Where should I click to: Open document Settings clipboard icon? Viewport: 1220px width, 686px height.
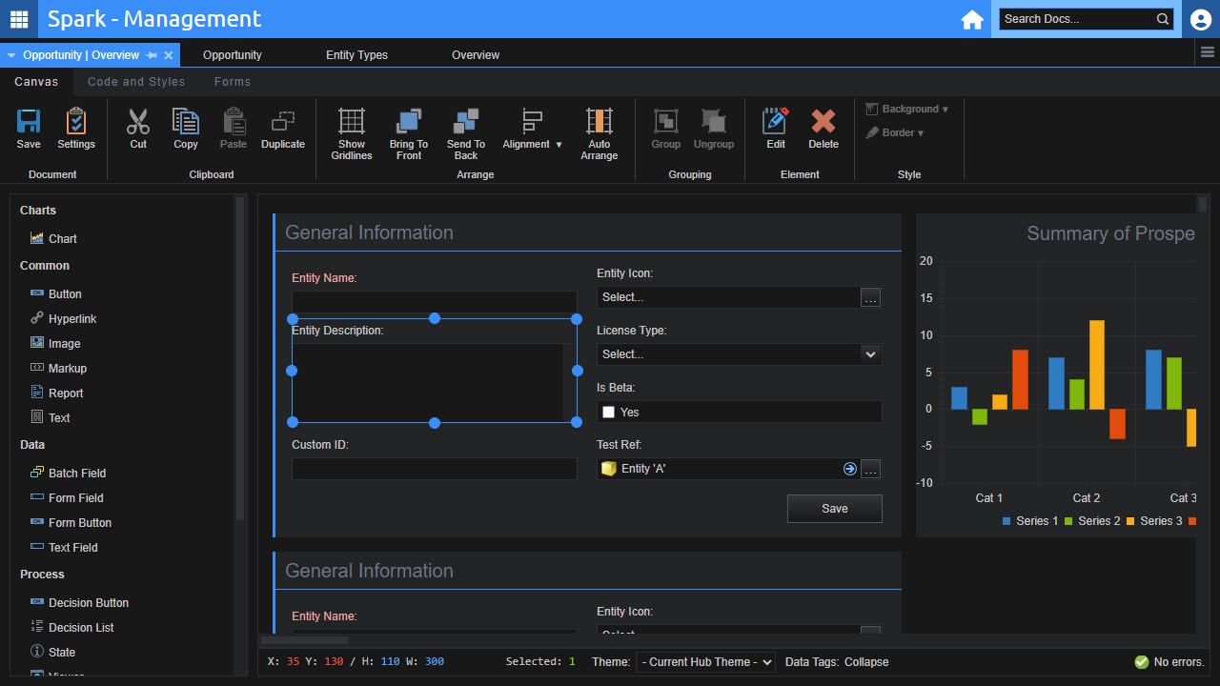point(76,121)
